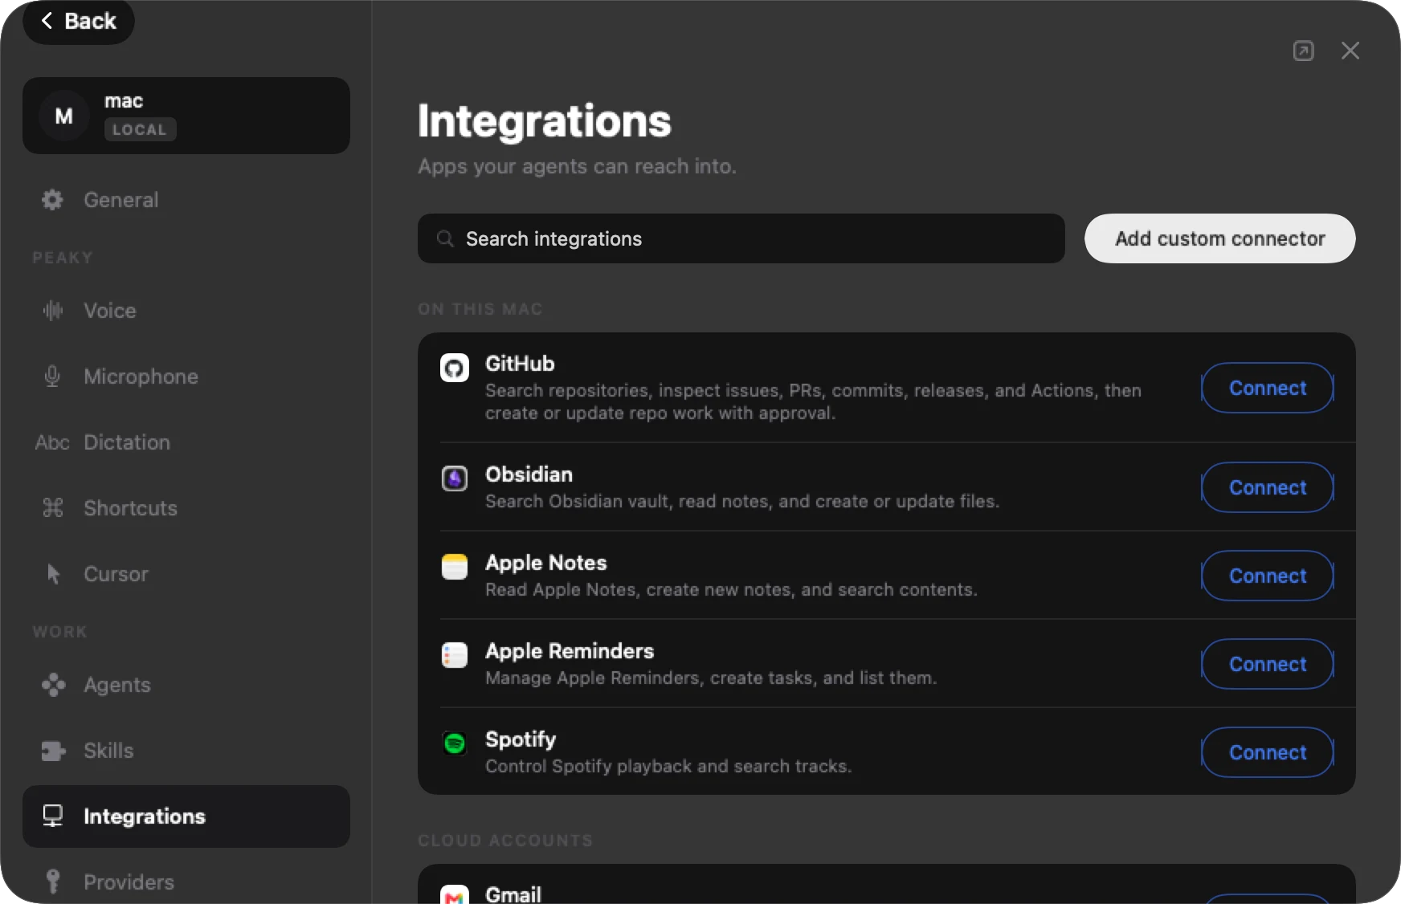
Task: Click the Skills puzzle icon
Action: pyautogui.click(x=53, y=751)
